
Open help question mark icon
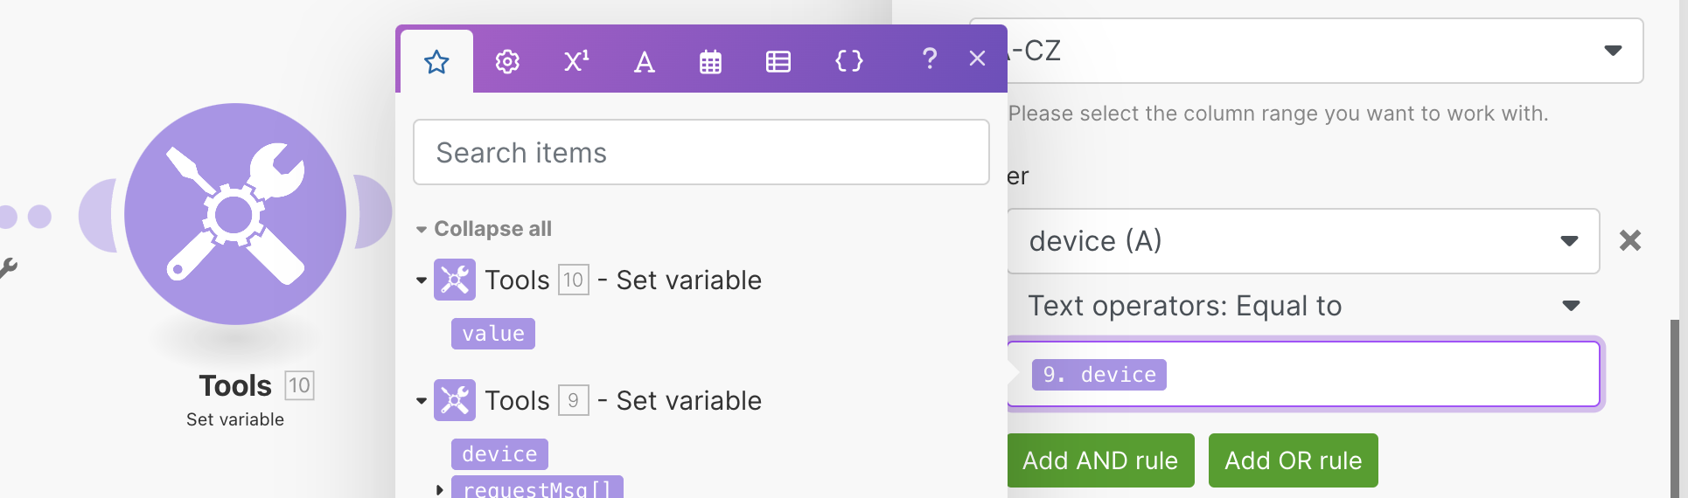tap(929, 59)
